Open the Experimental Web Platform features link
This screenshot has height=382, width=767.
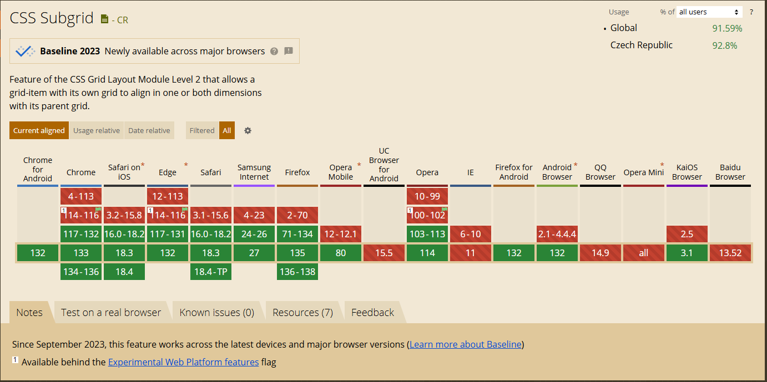[x=183, y=362]
